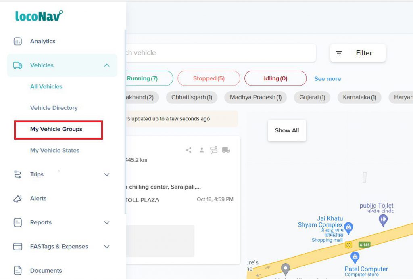Click the share icon on vehicle card
This screenshot has width=413, height=279.
click(189, 150)
